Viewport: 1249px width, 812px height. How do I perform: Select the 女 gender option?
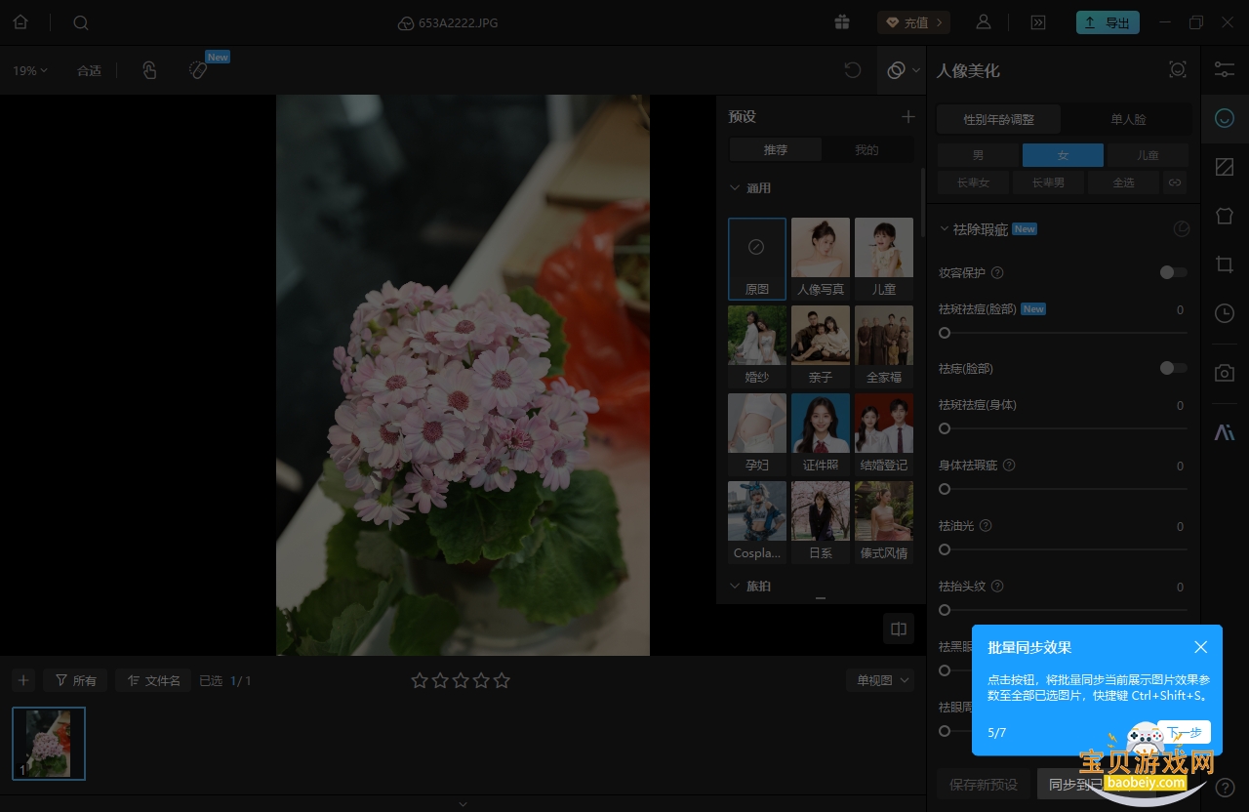[1063, 155]
